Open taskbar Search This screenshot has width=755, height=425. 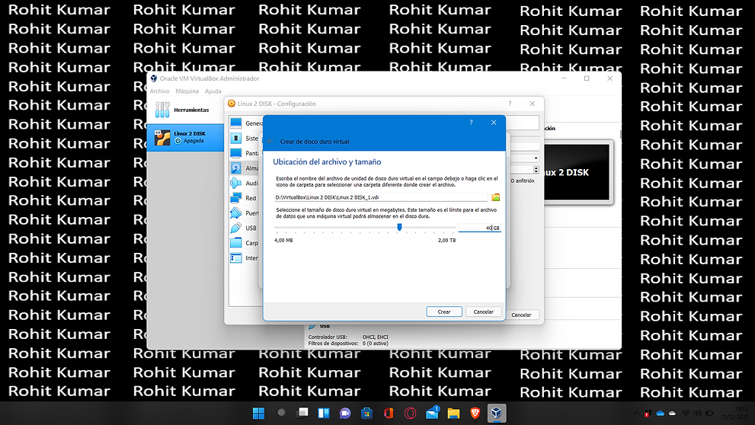281,413
